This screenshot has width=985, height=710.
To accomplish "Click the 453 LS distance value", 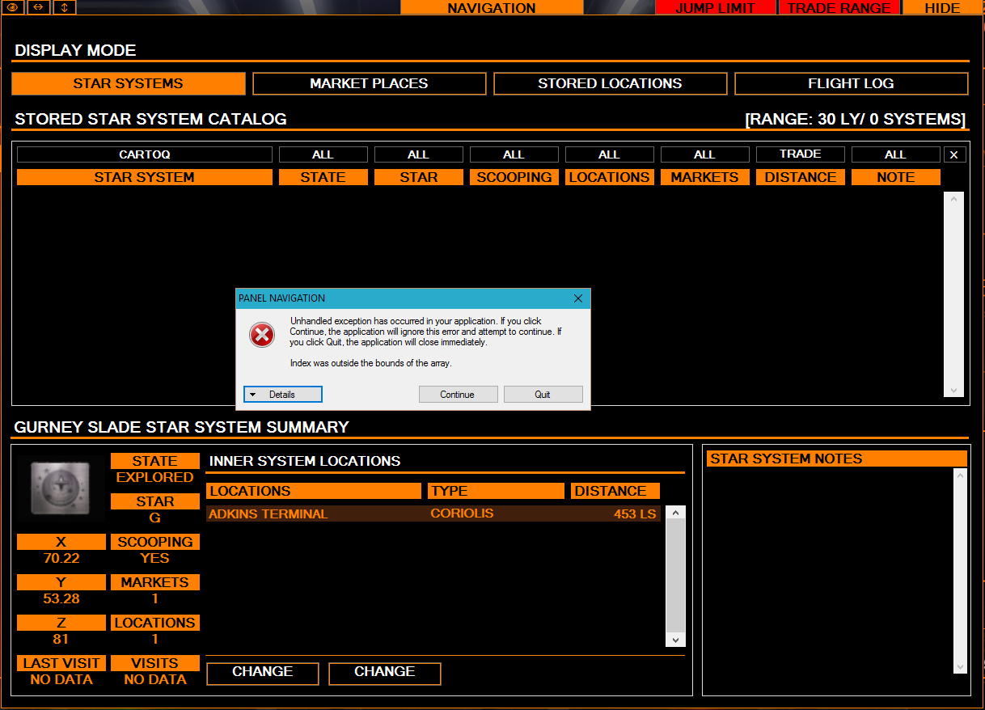I will [635, 513].
